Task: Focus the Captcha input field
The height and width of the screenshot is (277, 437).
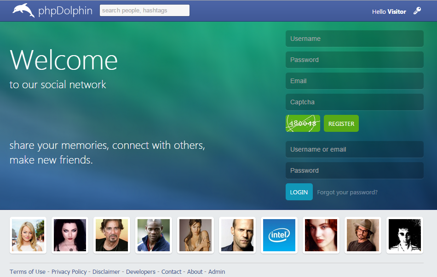Action: (x=355, y=102)
